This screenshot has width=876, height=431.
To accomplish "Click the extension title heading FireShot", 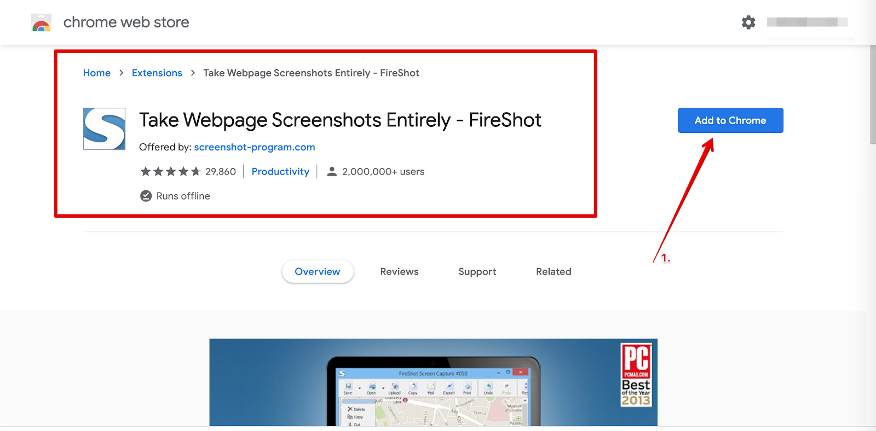I will [x=340, y=120].
